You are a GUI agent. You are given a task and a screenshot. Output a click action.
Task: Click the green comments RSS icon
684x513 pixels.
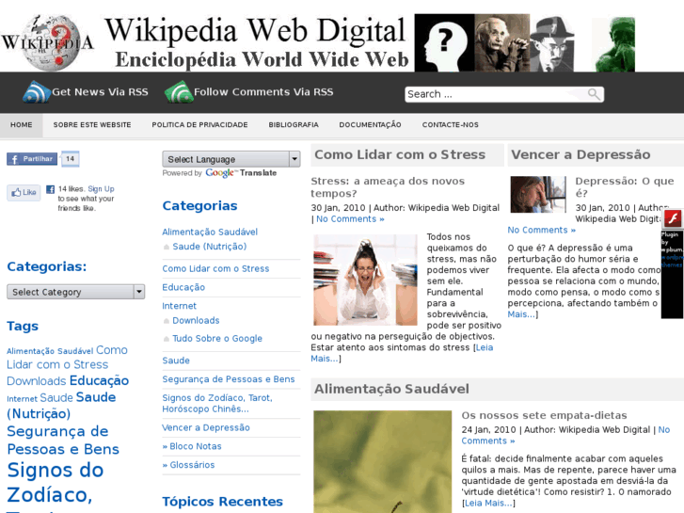pyautogui.click(x=179, y=92)
